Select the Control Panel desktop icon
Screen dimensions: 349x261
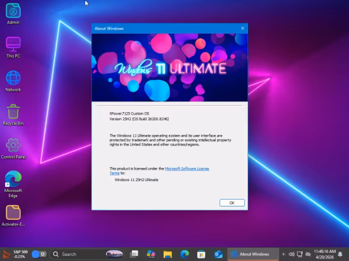pyautogui.click(x=13, y=149)
